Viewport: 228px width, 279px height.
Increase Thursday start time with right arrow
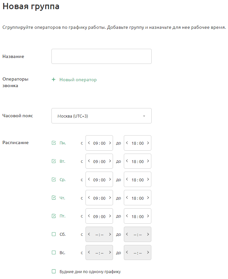(x=110, y=198)
